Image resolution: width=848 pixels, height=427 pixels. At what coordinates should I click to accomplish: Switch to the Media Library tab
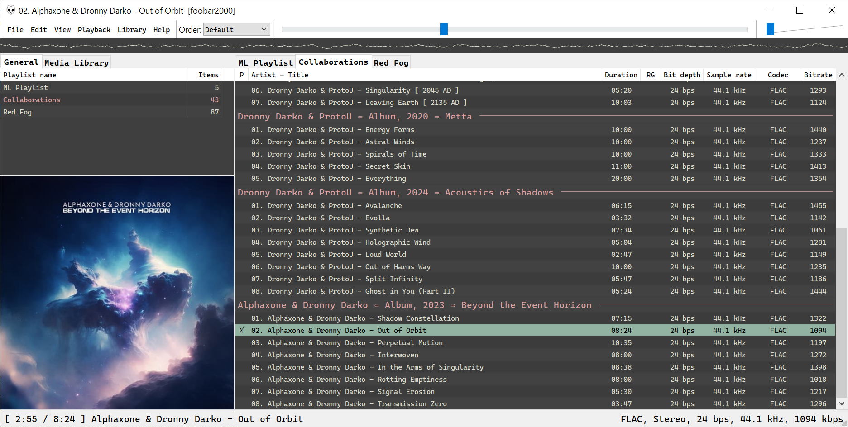(x=77, y=63)
